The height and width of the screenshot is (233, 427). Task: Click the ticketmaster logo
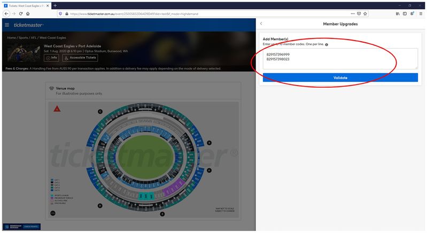[28, 25]
